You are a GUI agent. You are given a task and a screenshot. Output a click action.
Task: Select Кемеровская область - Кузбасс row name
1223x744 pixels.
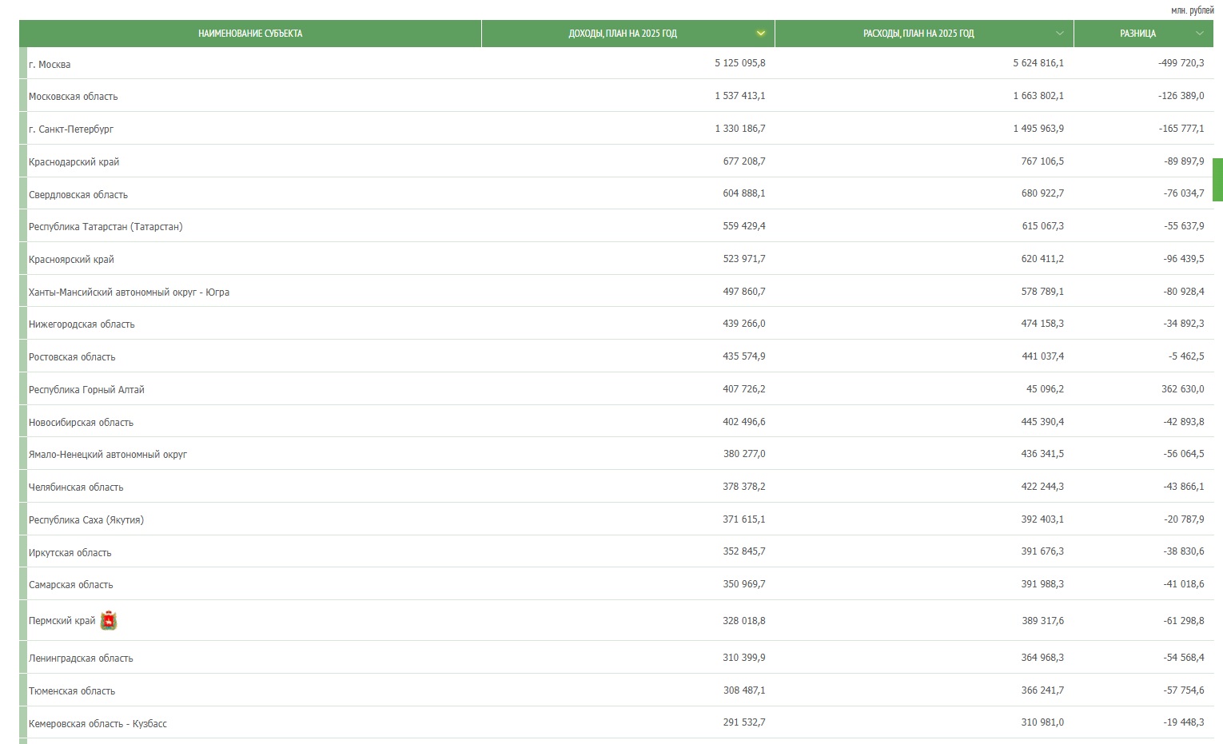pos(98,724)
